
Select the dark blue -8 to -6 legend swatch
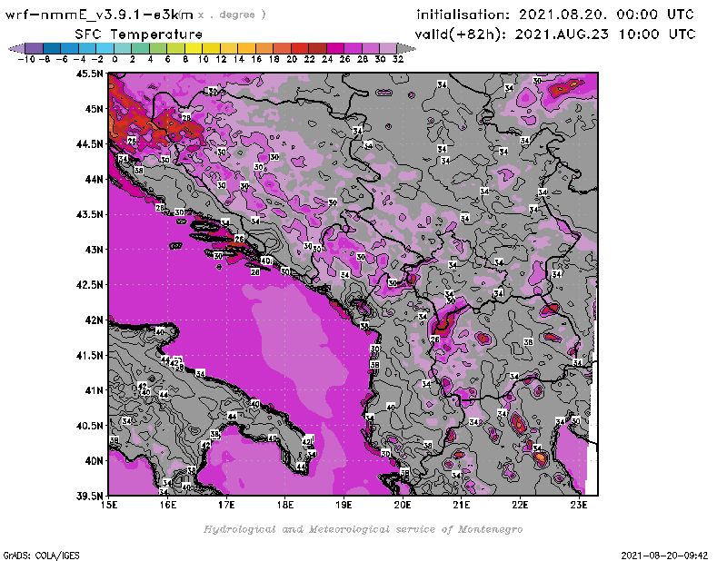pos(52,48)
